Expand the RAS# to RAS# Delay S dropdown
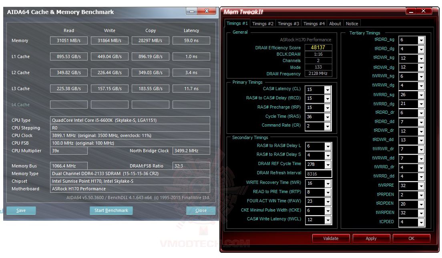The width and height of the screenshot is (442, 258). pyautogui.click(x=327, y=156)
